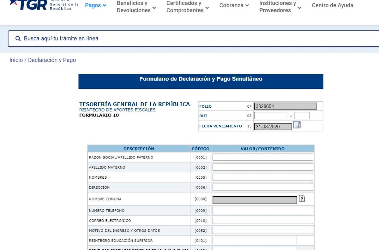
Task: Go to Inicio breadcrumb link
Action: click(16, 60)
